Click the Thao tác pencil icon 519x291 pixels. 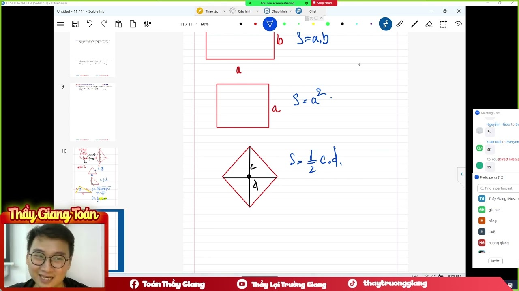(x=199, y=11)
